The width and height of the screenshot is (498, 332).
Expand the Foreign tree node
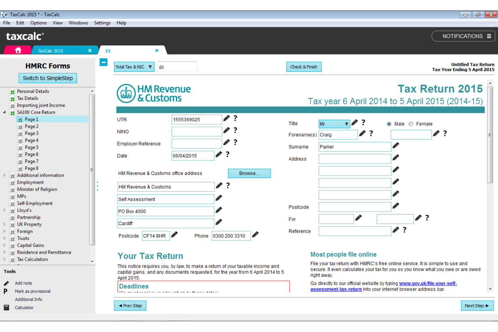[4, 231]
